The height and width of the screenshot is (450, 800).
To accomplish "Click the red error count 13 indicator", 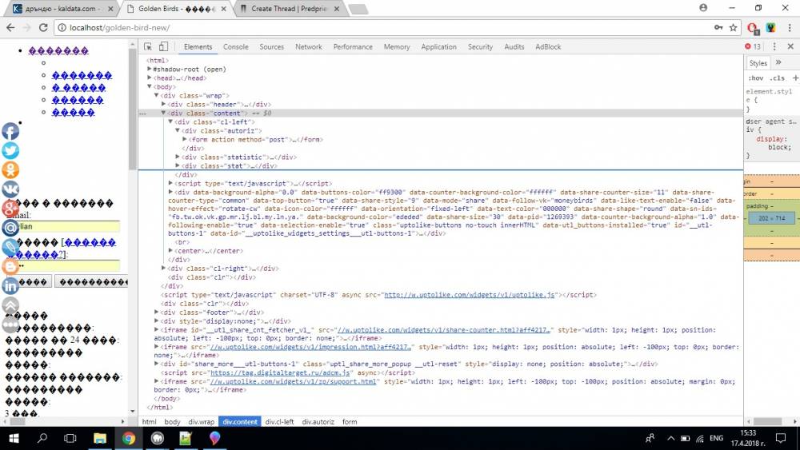I will 753,46.
